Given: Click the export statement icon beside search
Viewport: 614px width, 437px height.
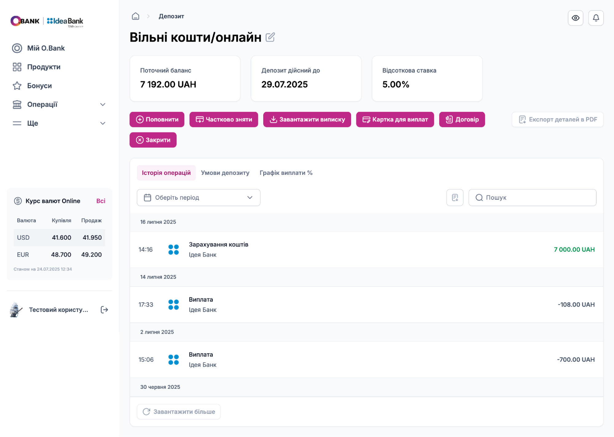Looking at the screenshot, I should (x=455, y=197).
